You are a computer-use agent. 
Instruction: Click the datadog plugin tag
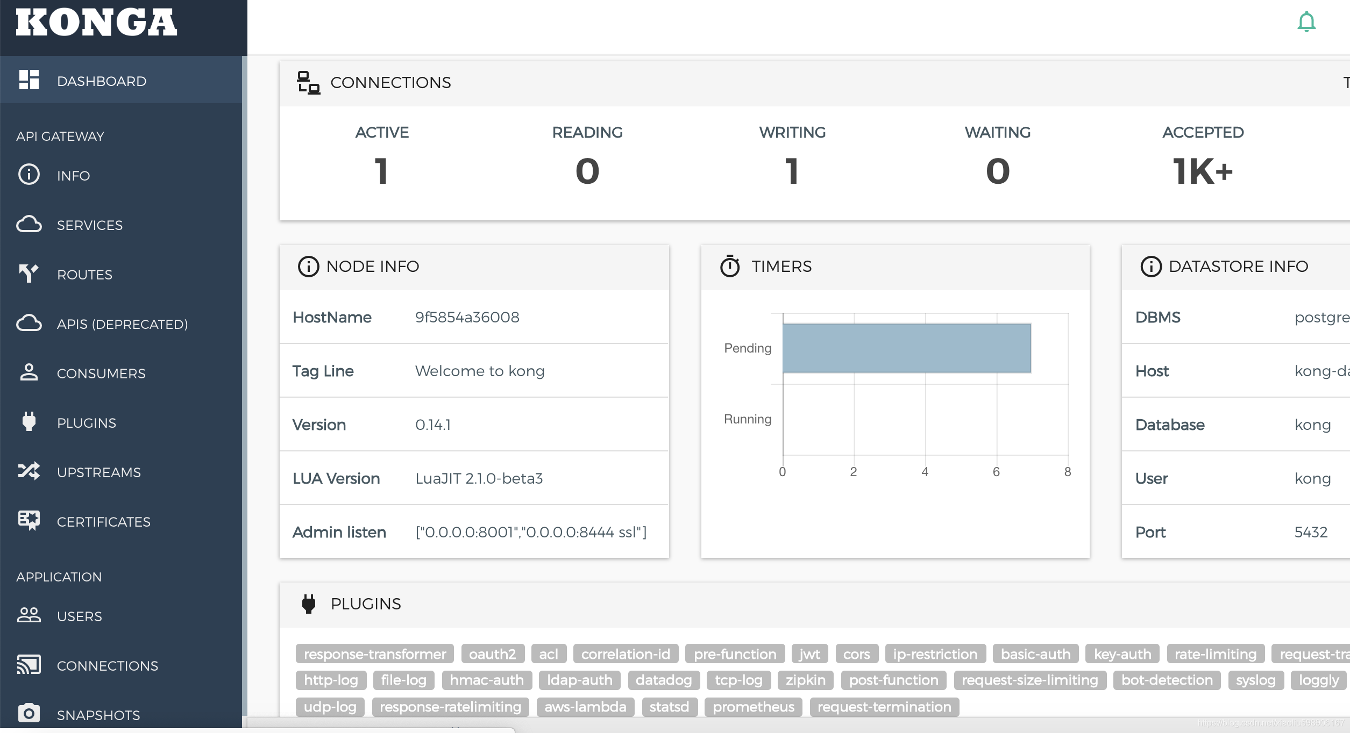[x=664, y=680]
